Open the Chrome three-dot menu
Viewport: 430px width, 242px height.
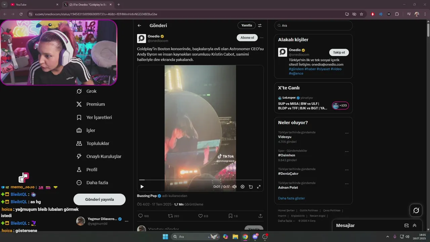[425, 14]
